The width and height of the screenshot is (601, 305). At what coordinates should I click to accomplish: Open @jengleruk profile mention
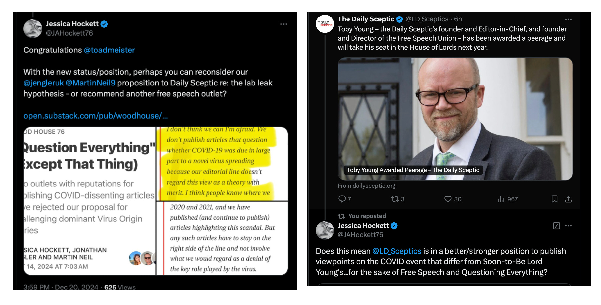tap(43, 83)
